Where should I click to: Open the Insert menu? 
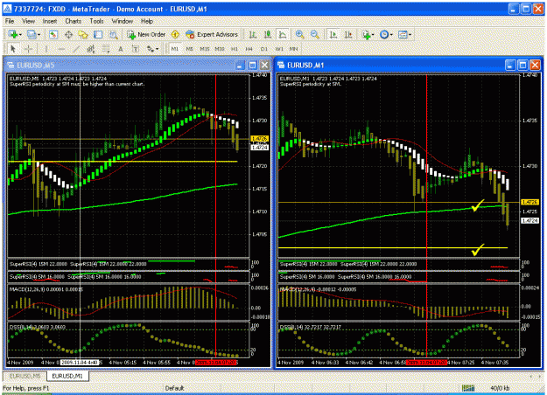(50, 21)
